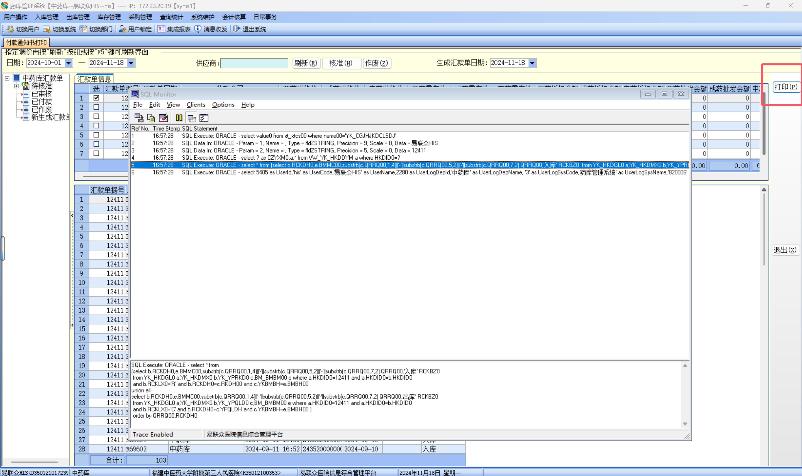Click the Always on Top window icon

coord(192,118)
